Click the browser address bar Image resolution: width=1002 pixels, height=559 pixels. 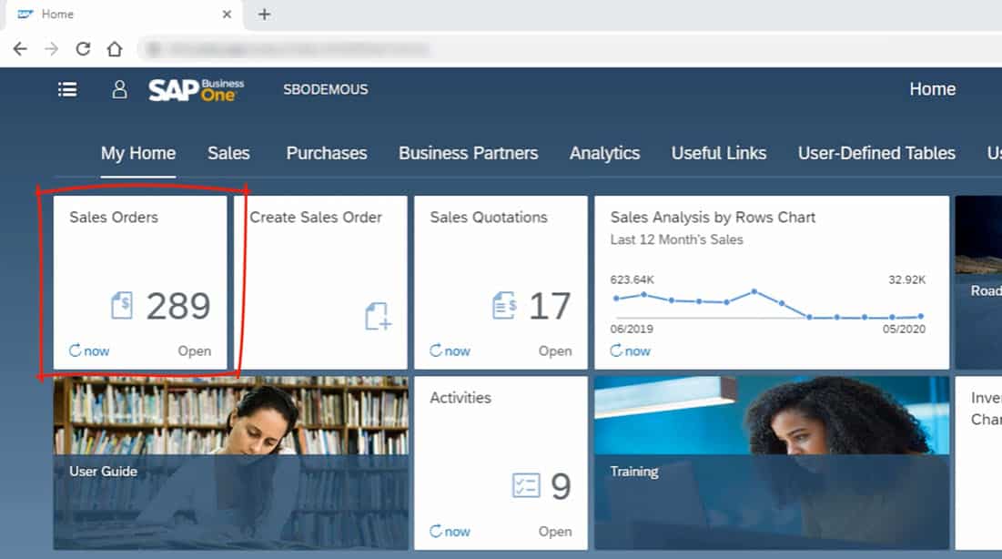[x=546, y=49]
